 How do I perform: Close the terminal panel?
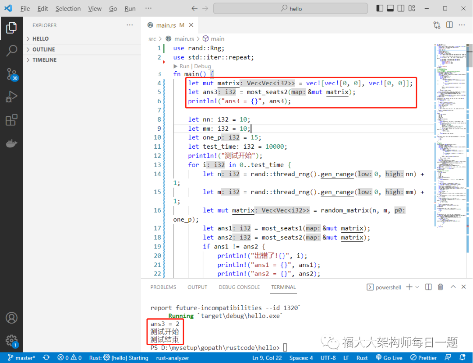tap(464, 287)
